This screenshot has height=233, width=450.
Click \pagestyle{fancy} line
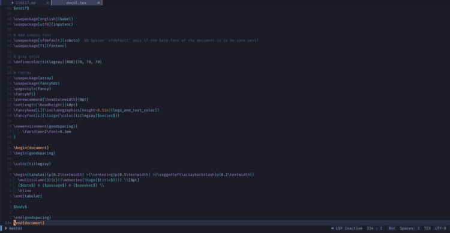point(32,89)
